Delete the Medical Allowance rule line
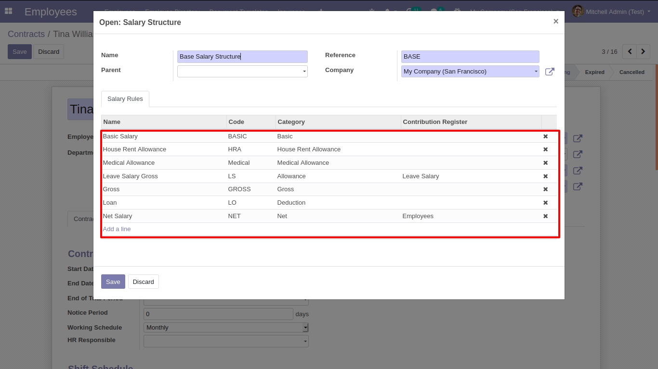 [545, 163]
